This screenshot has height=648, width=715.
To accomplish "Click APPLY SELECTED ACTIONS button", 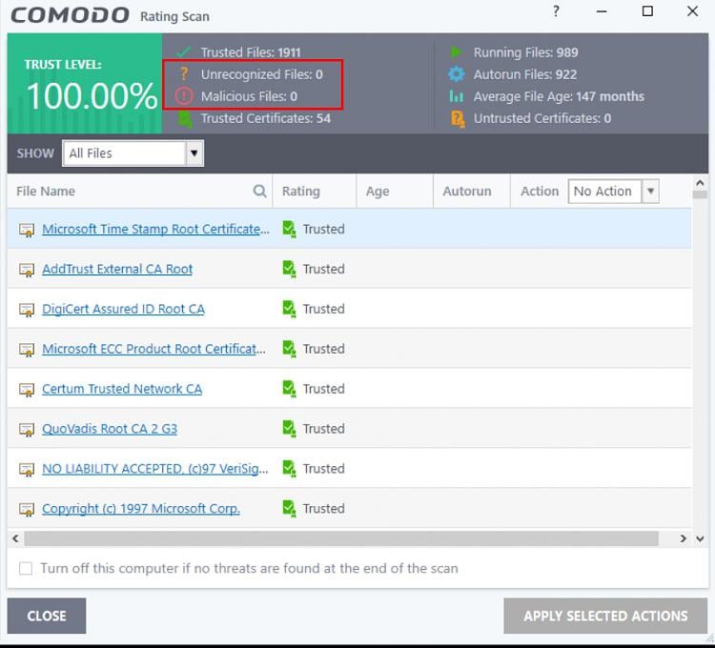I will [605, 616].
